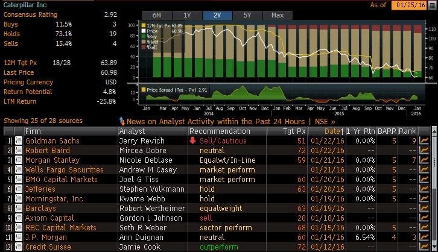
Task: Toggle Price legend white swatch
Action: tap(144, 31)
